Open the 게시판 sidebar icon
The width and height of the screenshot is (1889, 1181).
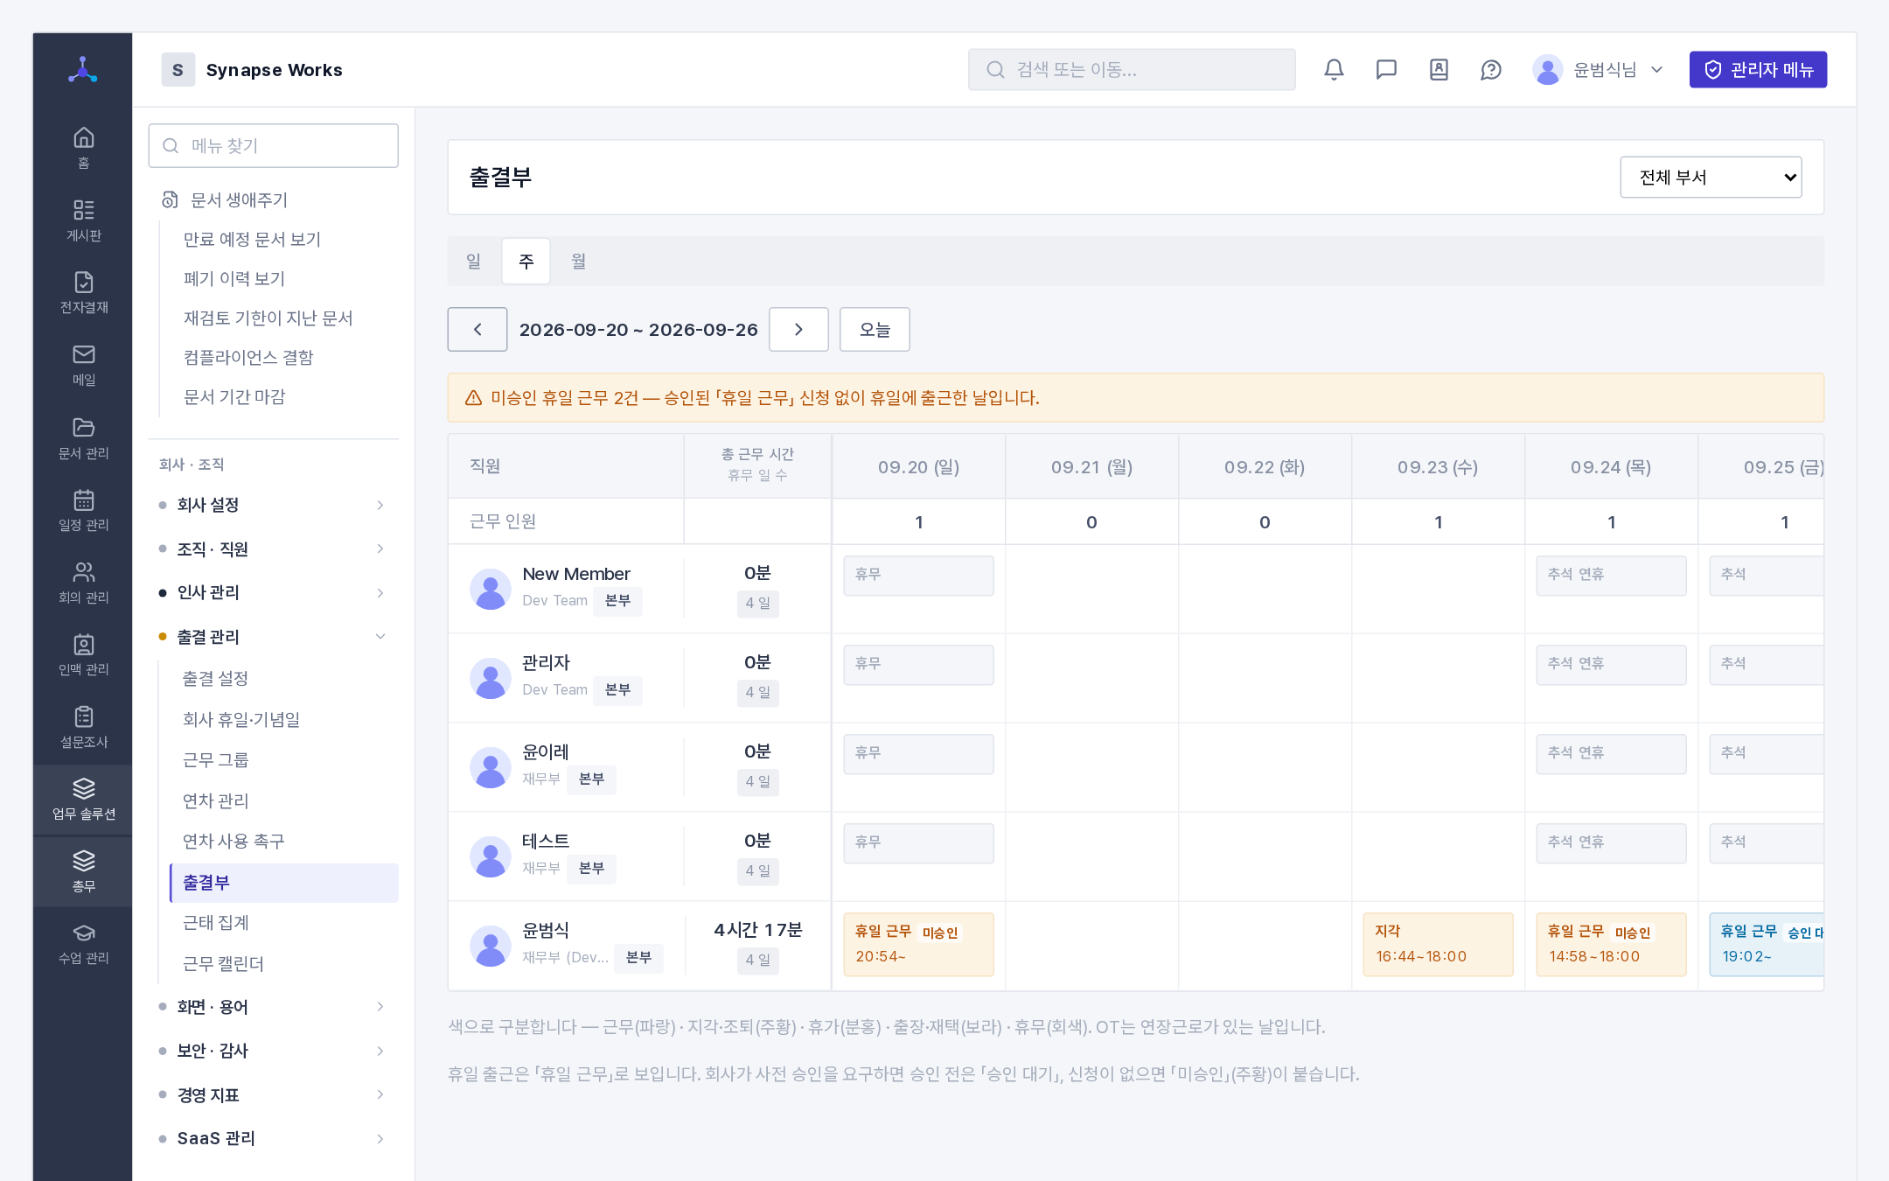click(x=83, y=220)
